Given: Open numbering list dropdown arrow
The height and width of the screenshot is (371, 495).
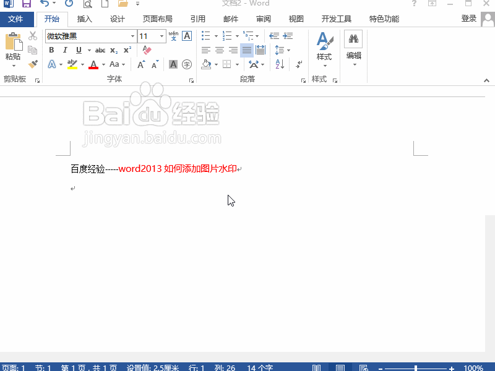Looking at the screenshot, I should [x=237, y=36].
